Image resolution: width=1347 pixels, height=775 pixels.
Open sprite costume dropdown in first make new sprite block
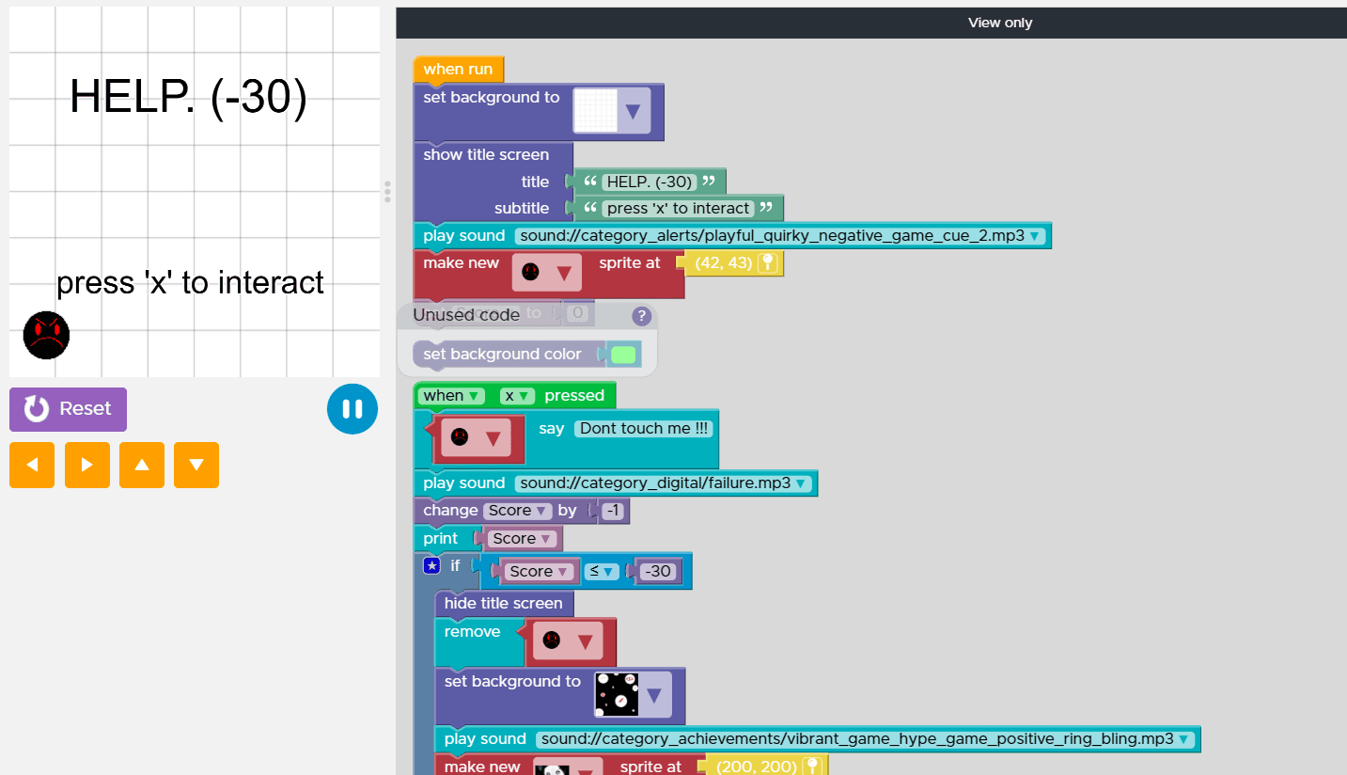564,273
